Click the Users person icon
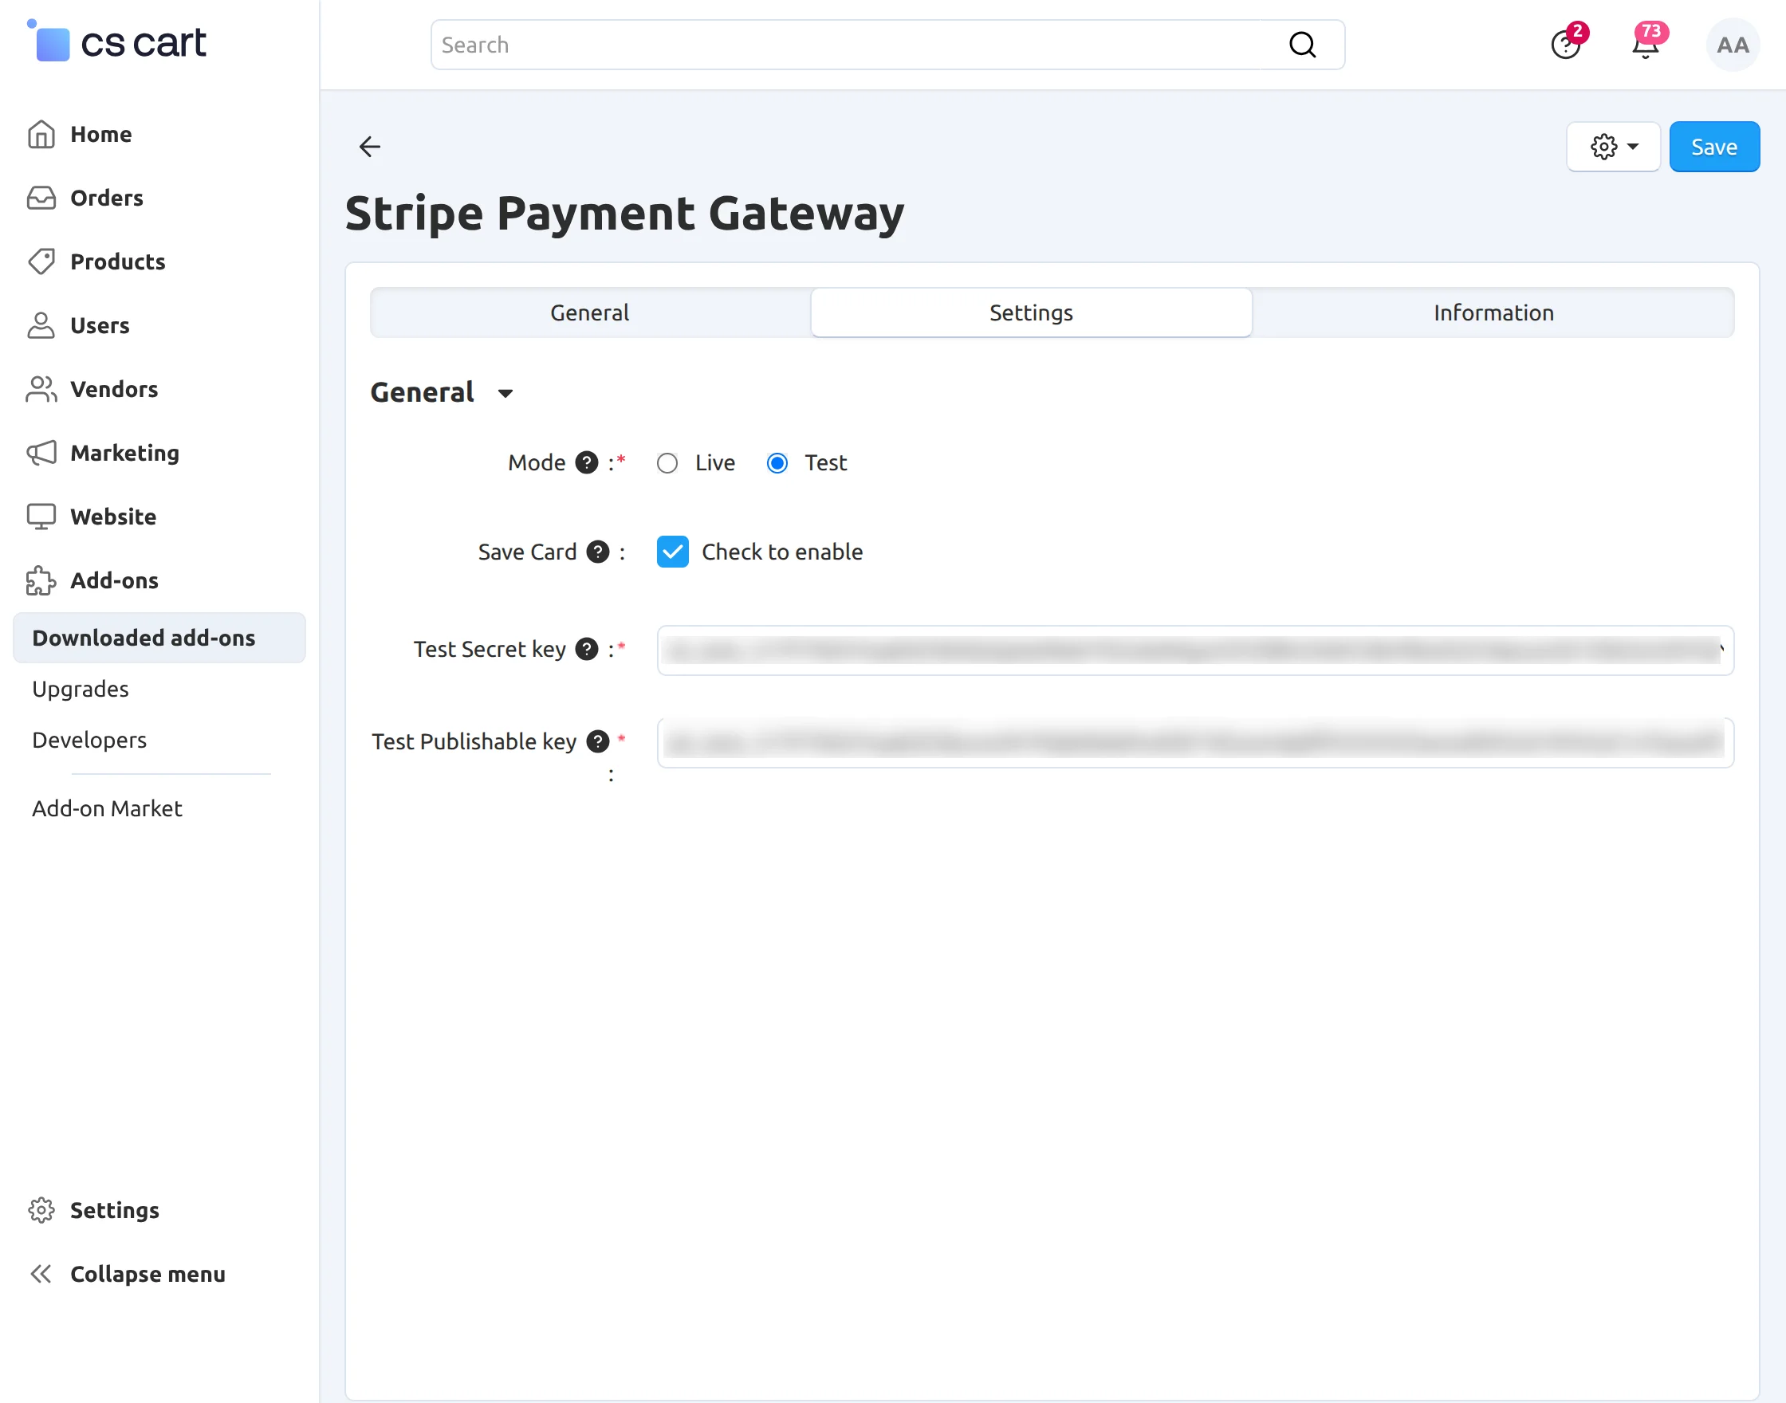Viewport: 1786px width, 1403px height. (x=41, y=325)
